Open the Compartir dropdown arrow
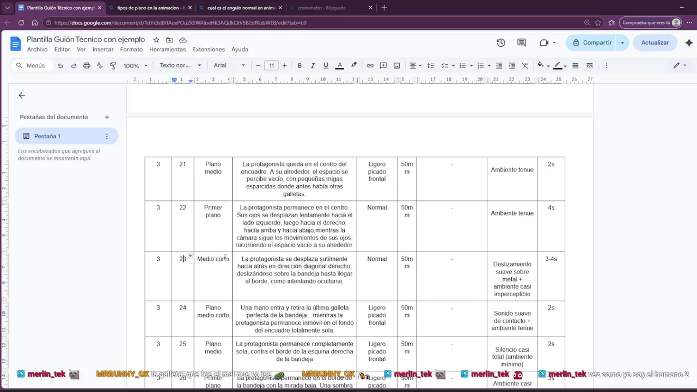Viewport: 697px width, 392px height. 622,42
